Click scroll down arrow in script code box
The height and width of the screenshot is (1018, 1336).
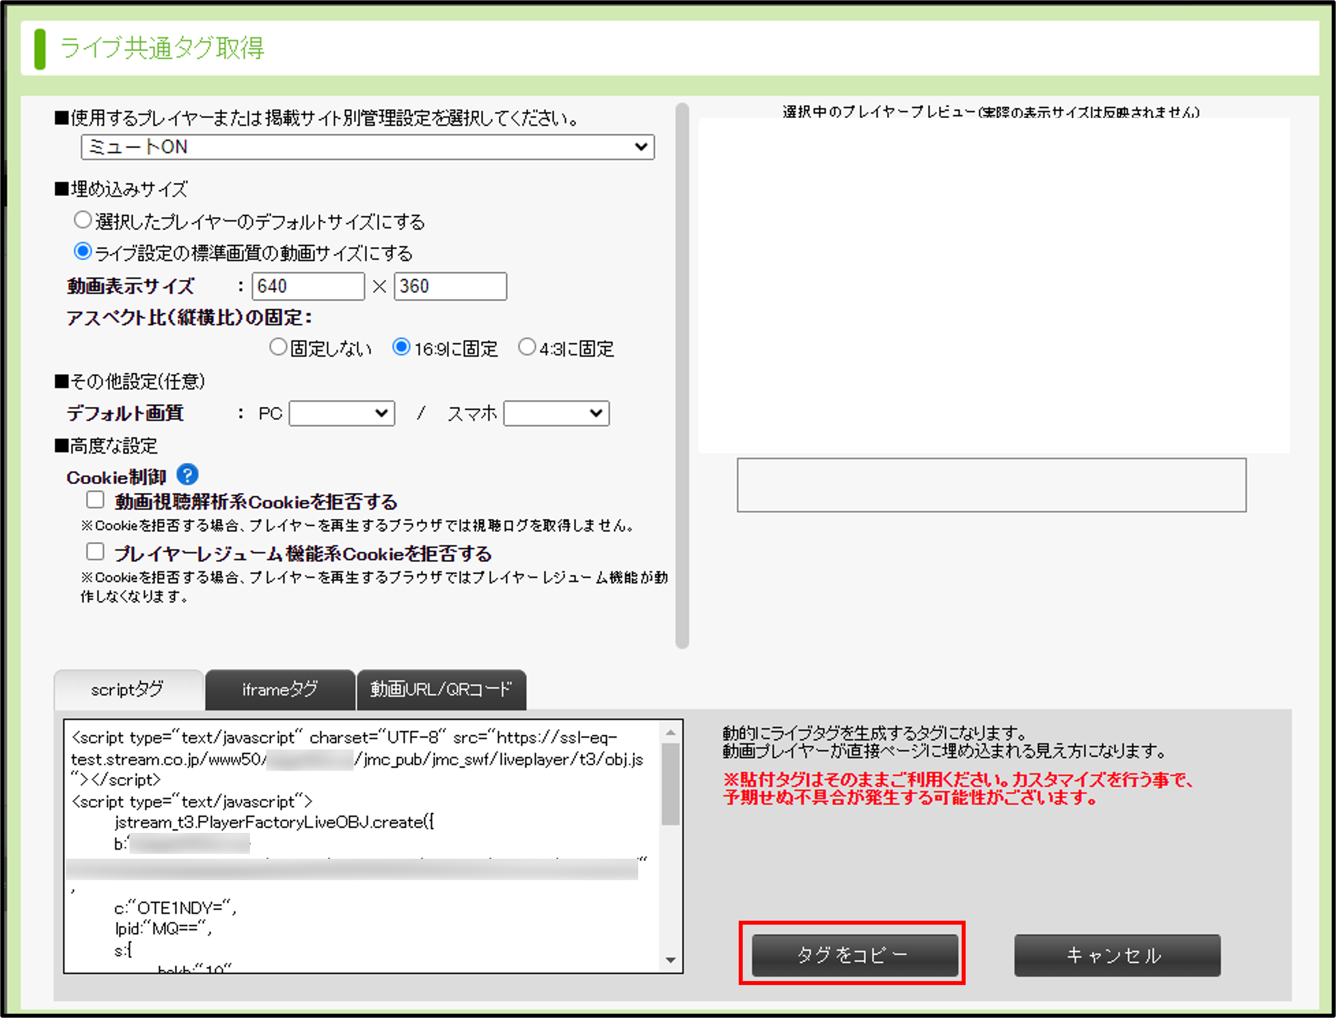coord(670,960)
